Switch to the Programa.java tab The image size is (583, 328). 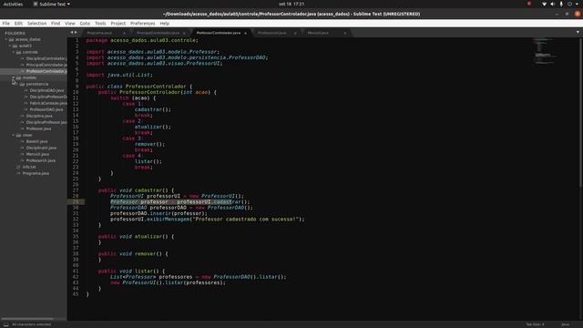click(x=99, y=33)
